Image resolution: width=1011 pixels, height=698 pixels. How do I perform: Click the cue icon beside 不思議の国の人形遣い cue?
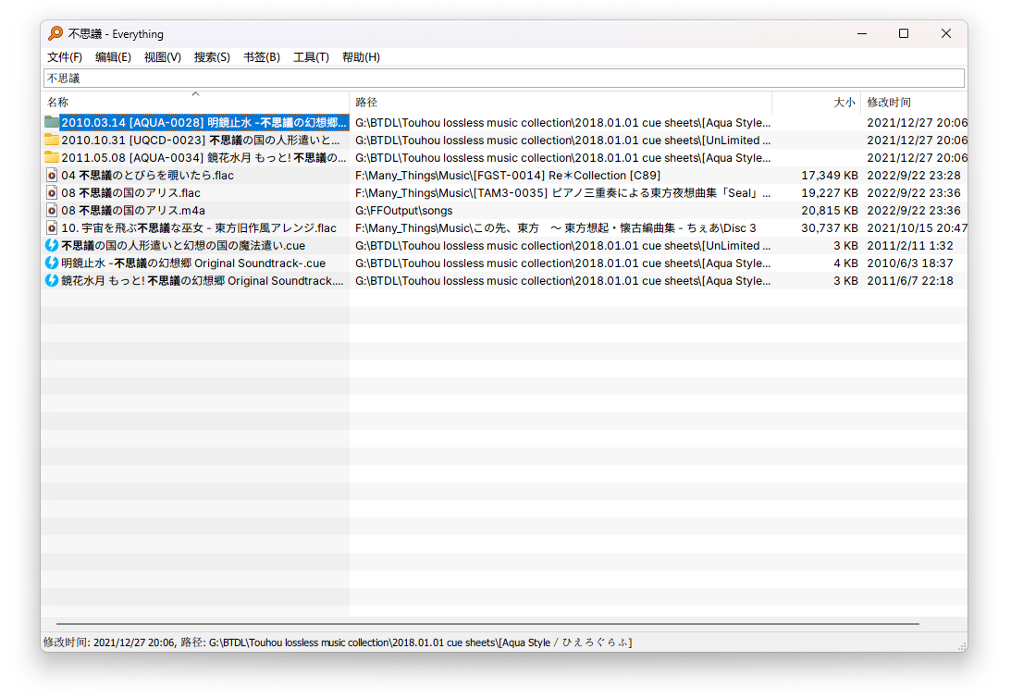pyautogui.click(x=53, y=245)
